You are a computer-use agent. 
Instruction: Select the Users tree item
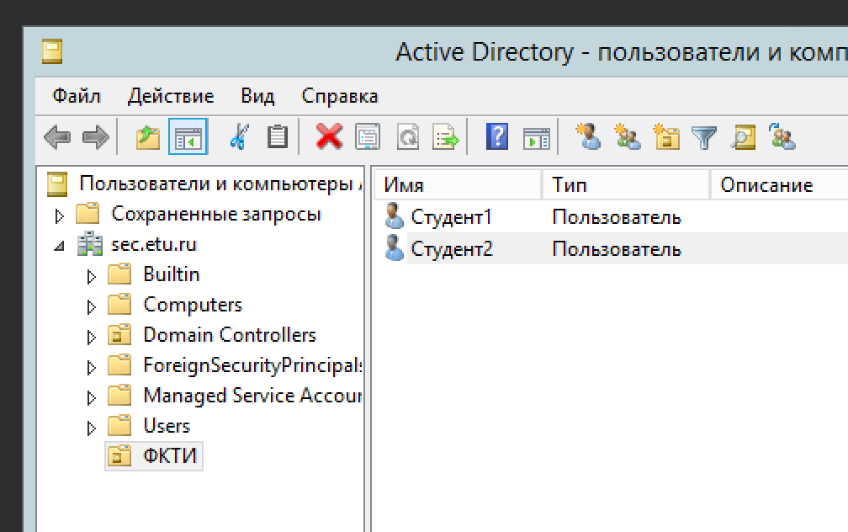[x=167, y=426]
